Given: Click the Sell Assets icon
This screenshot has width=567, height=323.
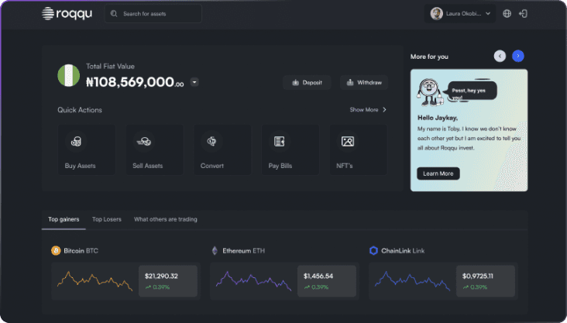Looking at the screenshot, I should (143, 142).
